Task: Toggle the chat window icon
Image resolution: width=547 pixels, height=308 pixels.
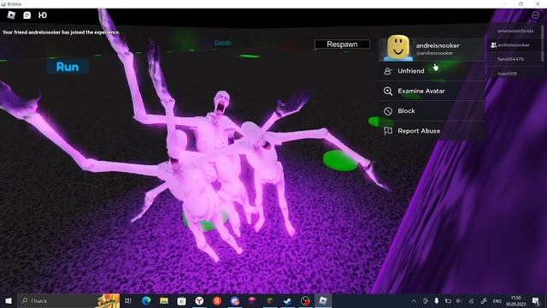Action: (x=26, y=15)
